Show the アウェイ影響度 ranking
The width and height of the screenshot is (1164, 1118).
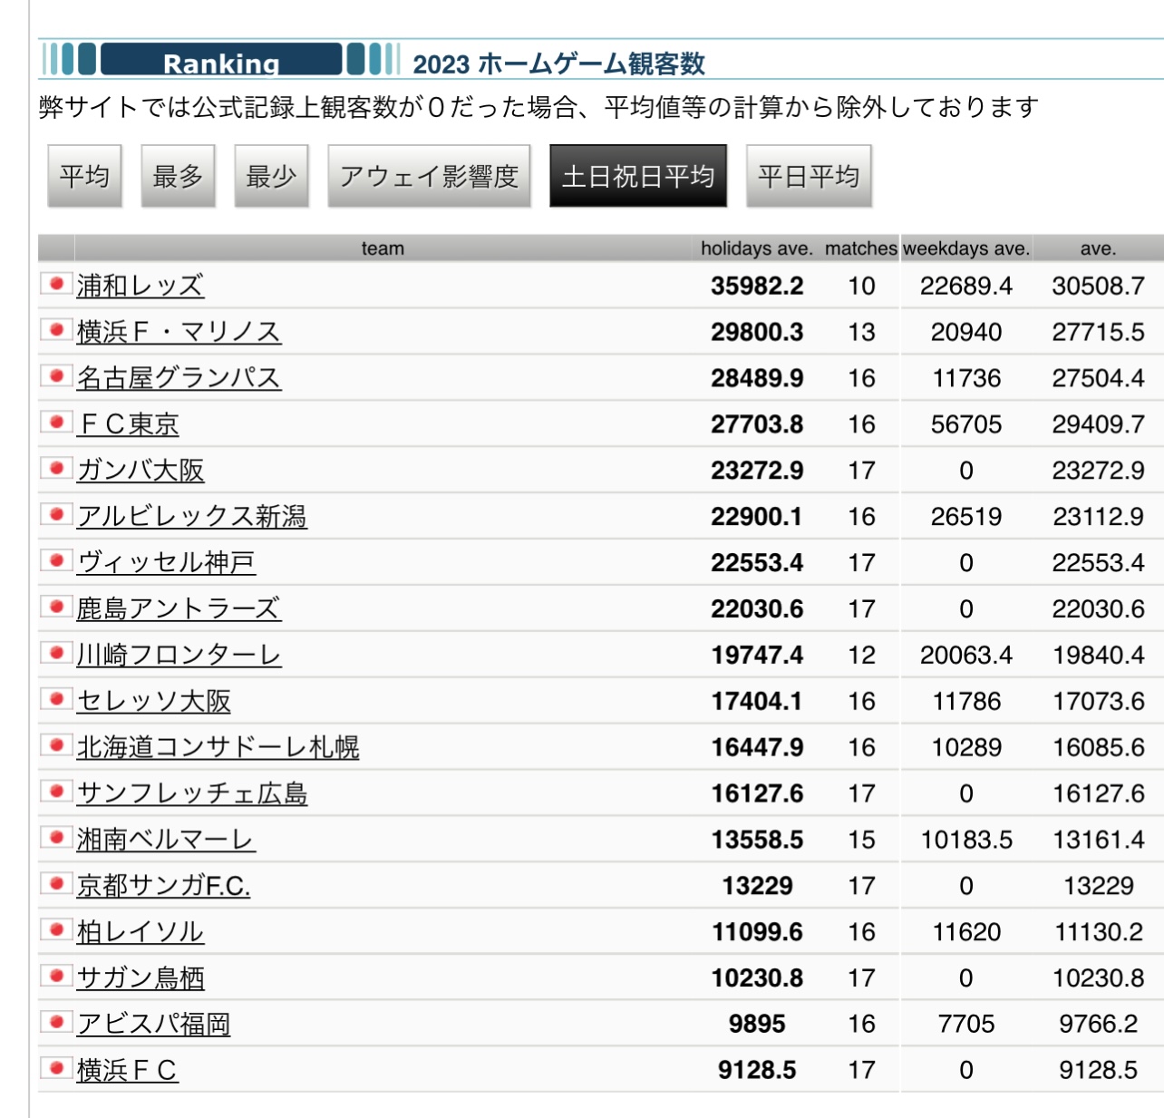pyautogui.click(x=429, y=176)
